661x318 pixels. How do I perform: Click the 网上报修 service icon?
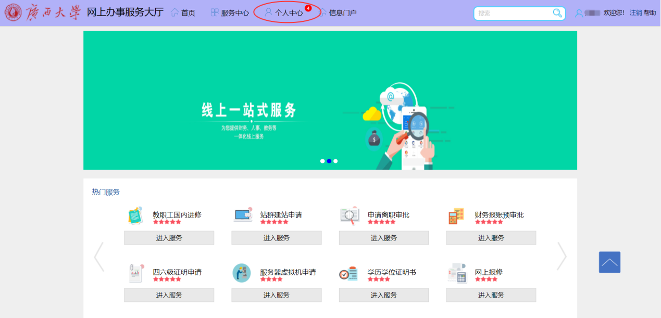tap(457, 273)
